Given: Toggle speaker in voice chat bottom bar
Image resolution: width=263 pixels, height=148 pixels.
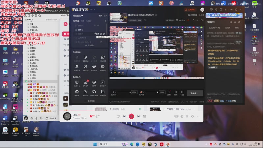Looking at the screenshot, I should pyautogui.click(x=32, y=118).
